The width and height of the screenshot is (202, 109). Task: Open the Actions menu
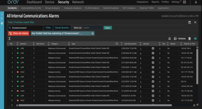coord(180,39)
